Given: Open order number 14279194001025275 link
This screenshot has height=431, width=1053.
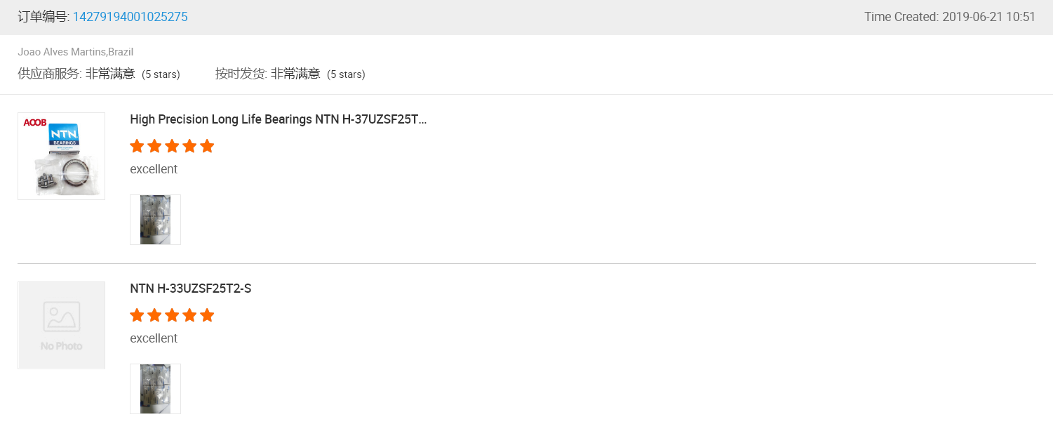Looking at the screenshot, I should [x=130, y=17].
